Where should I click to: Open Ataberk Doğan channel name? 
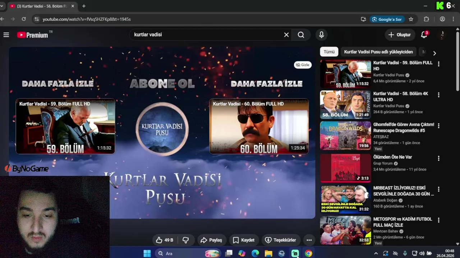pyautogui.click(x=385, y=200)
